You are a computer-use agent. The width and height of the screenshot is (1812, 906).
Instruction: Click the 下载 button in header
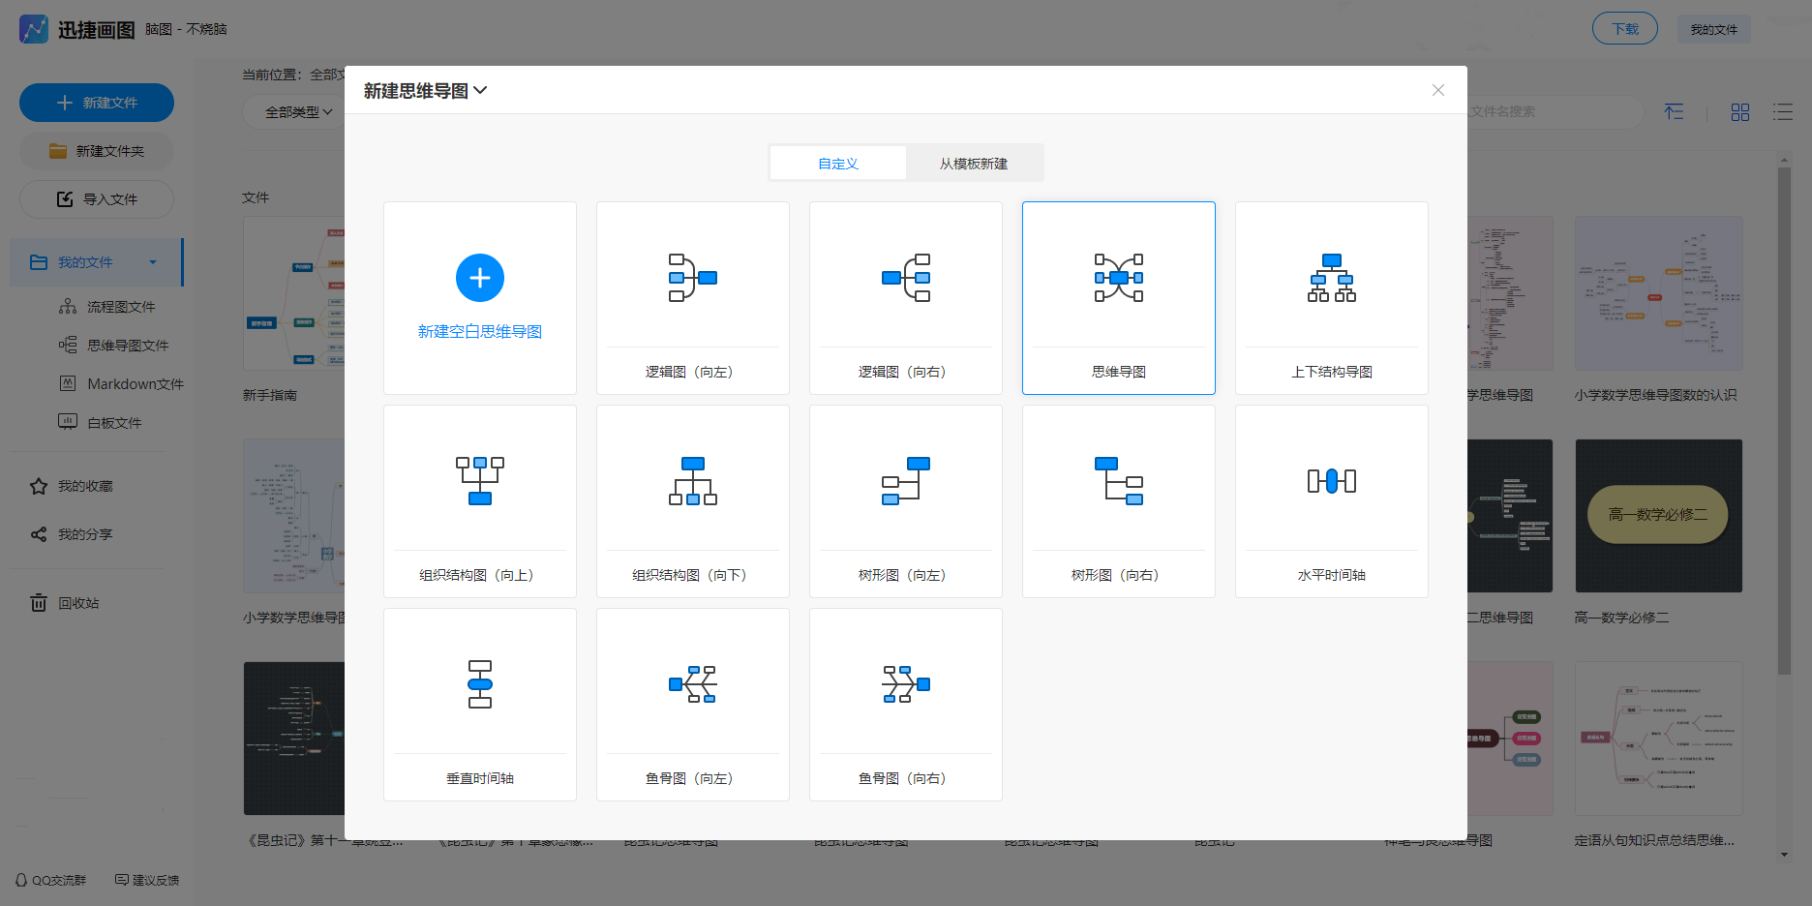[x=1624, y=29]
